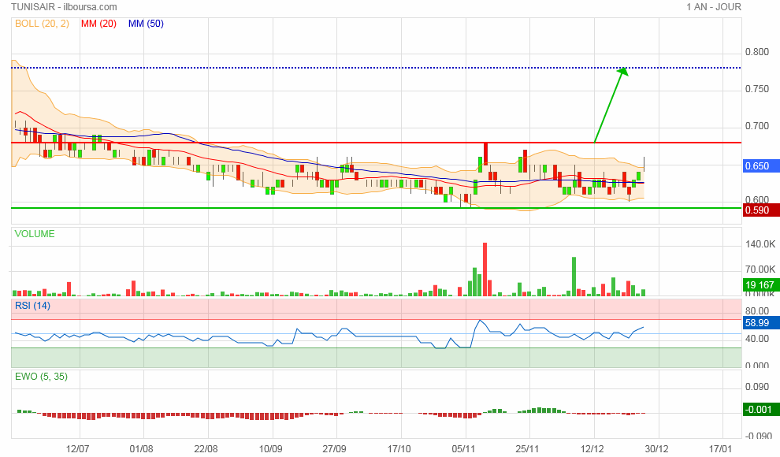Click the 0.700 price axis label
The width and height of the screenshot is (780, 457).
point(757,126)
